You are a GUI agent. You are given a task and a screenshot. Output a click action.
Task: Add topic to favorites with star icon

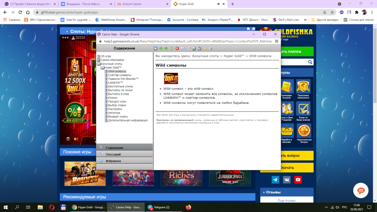point(205,49)
